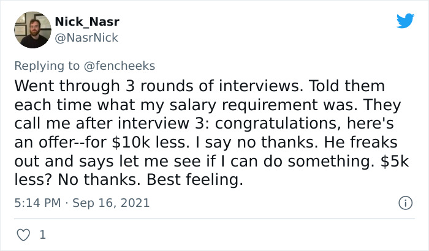Open the info icon for Twitter details
The image size is (429, 251).
(x=404, y=202)
